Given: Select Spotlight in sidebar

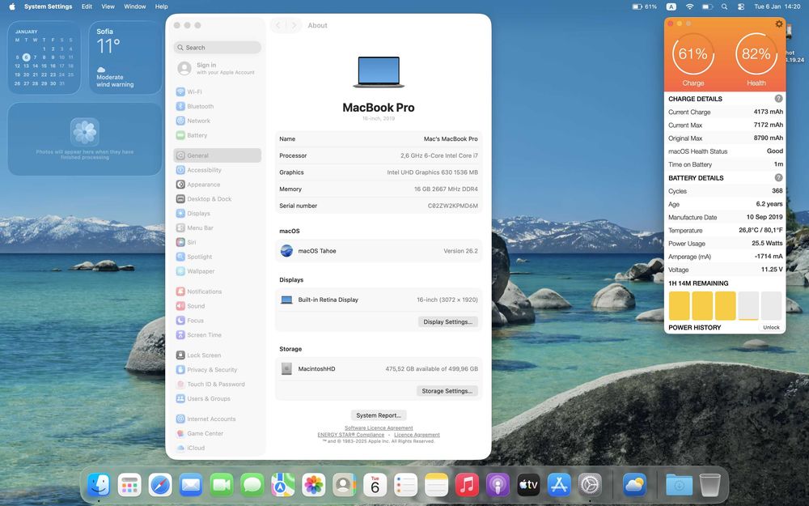Looking at the screenshot, I should click(x=217, y=257).
